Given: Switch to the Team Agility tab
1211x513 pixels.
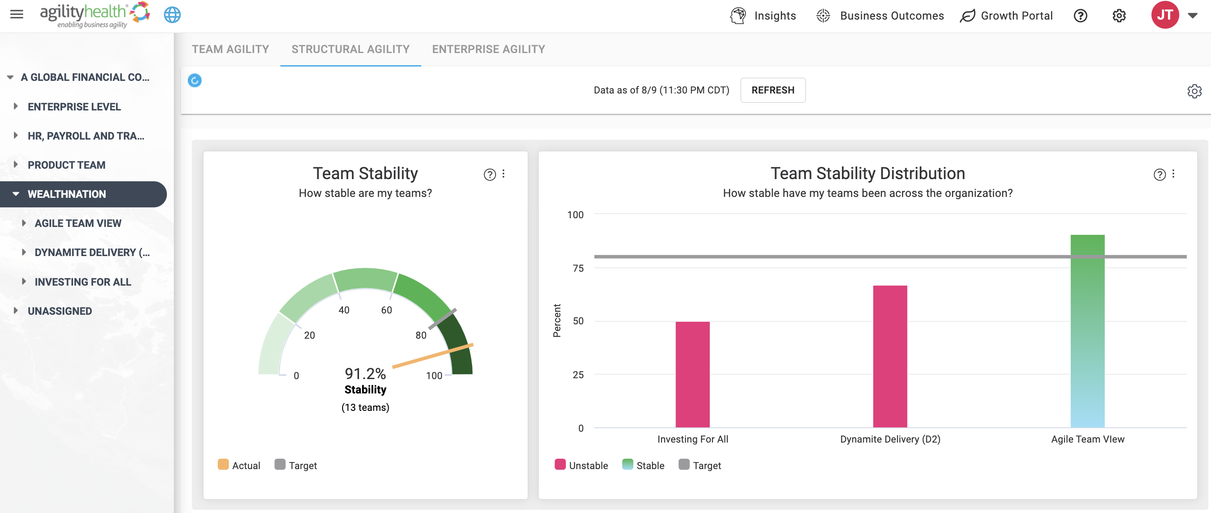Looking at the screenshot, I should [230, 50].
